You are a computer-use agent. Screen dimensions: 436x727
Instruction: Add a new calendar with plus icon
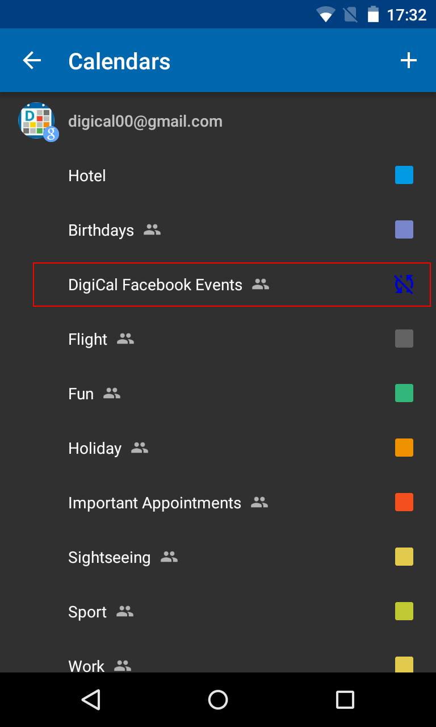click(409, 61)
